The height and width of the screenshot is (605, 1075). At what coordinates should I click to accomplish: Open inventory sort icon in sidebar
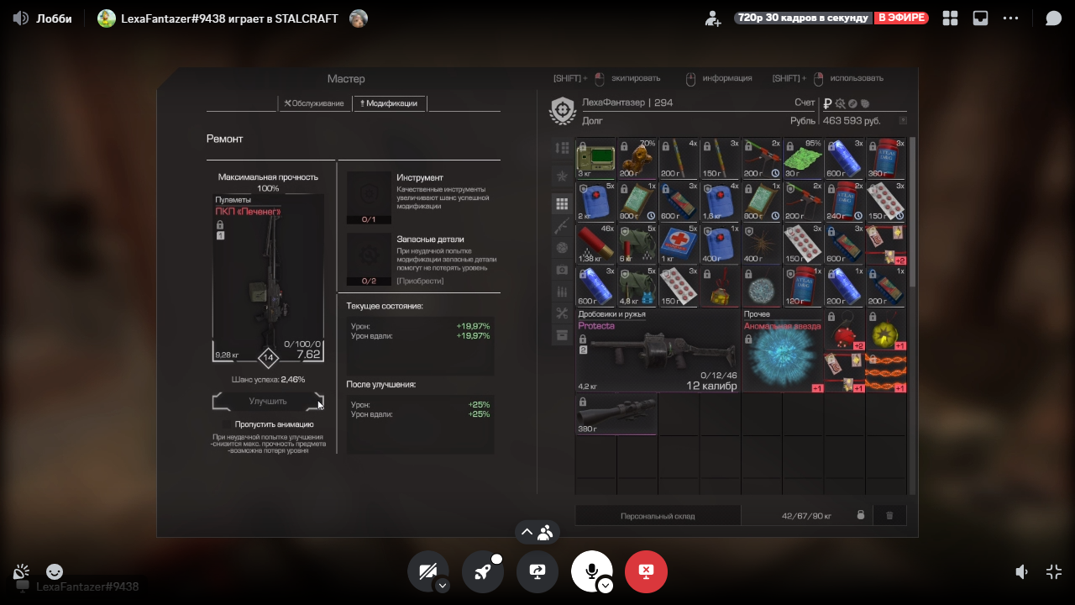tap(562, 148)
